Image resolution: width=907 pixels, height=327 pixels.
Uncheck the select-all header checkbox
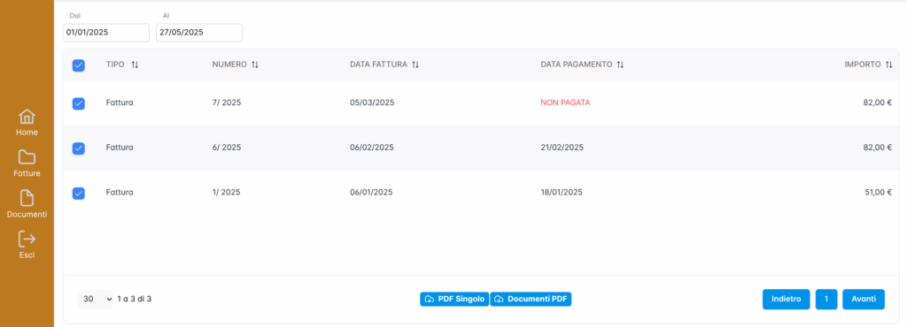click(79, 65)
